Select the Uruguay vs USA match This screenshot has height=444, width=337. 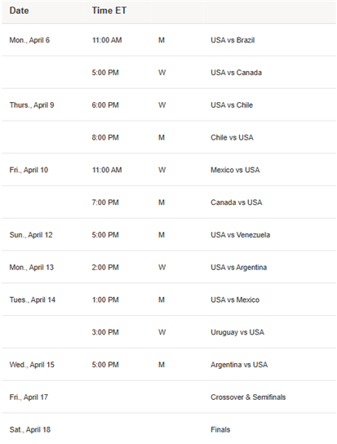237,332
